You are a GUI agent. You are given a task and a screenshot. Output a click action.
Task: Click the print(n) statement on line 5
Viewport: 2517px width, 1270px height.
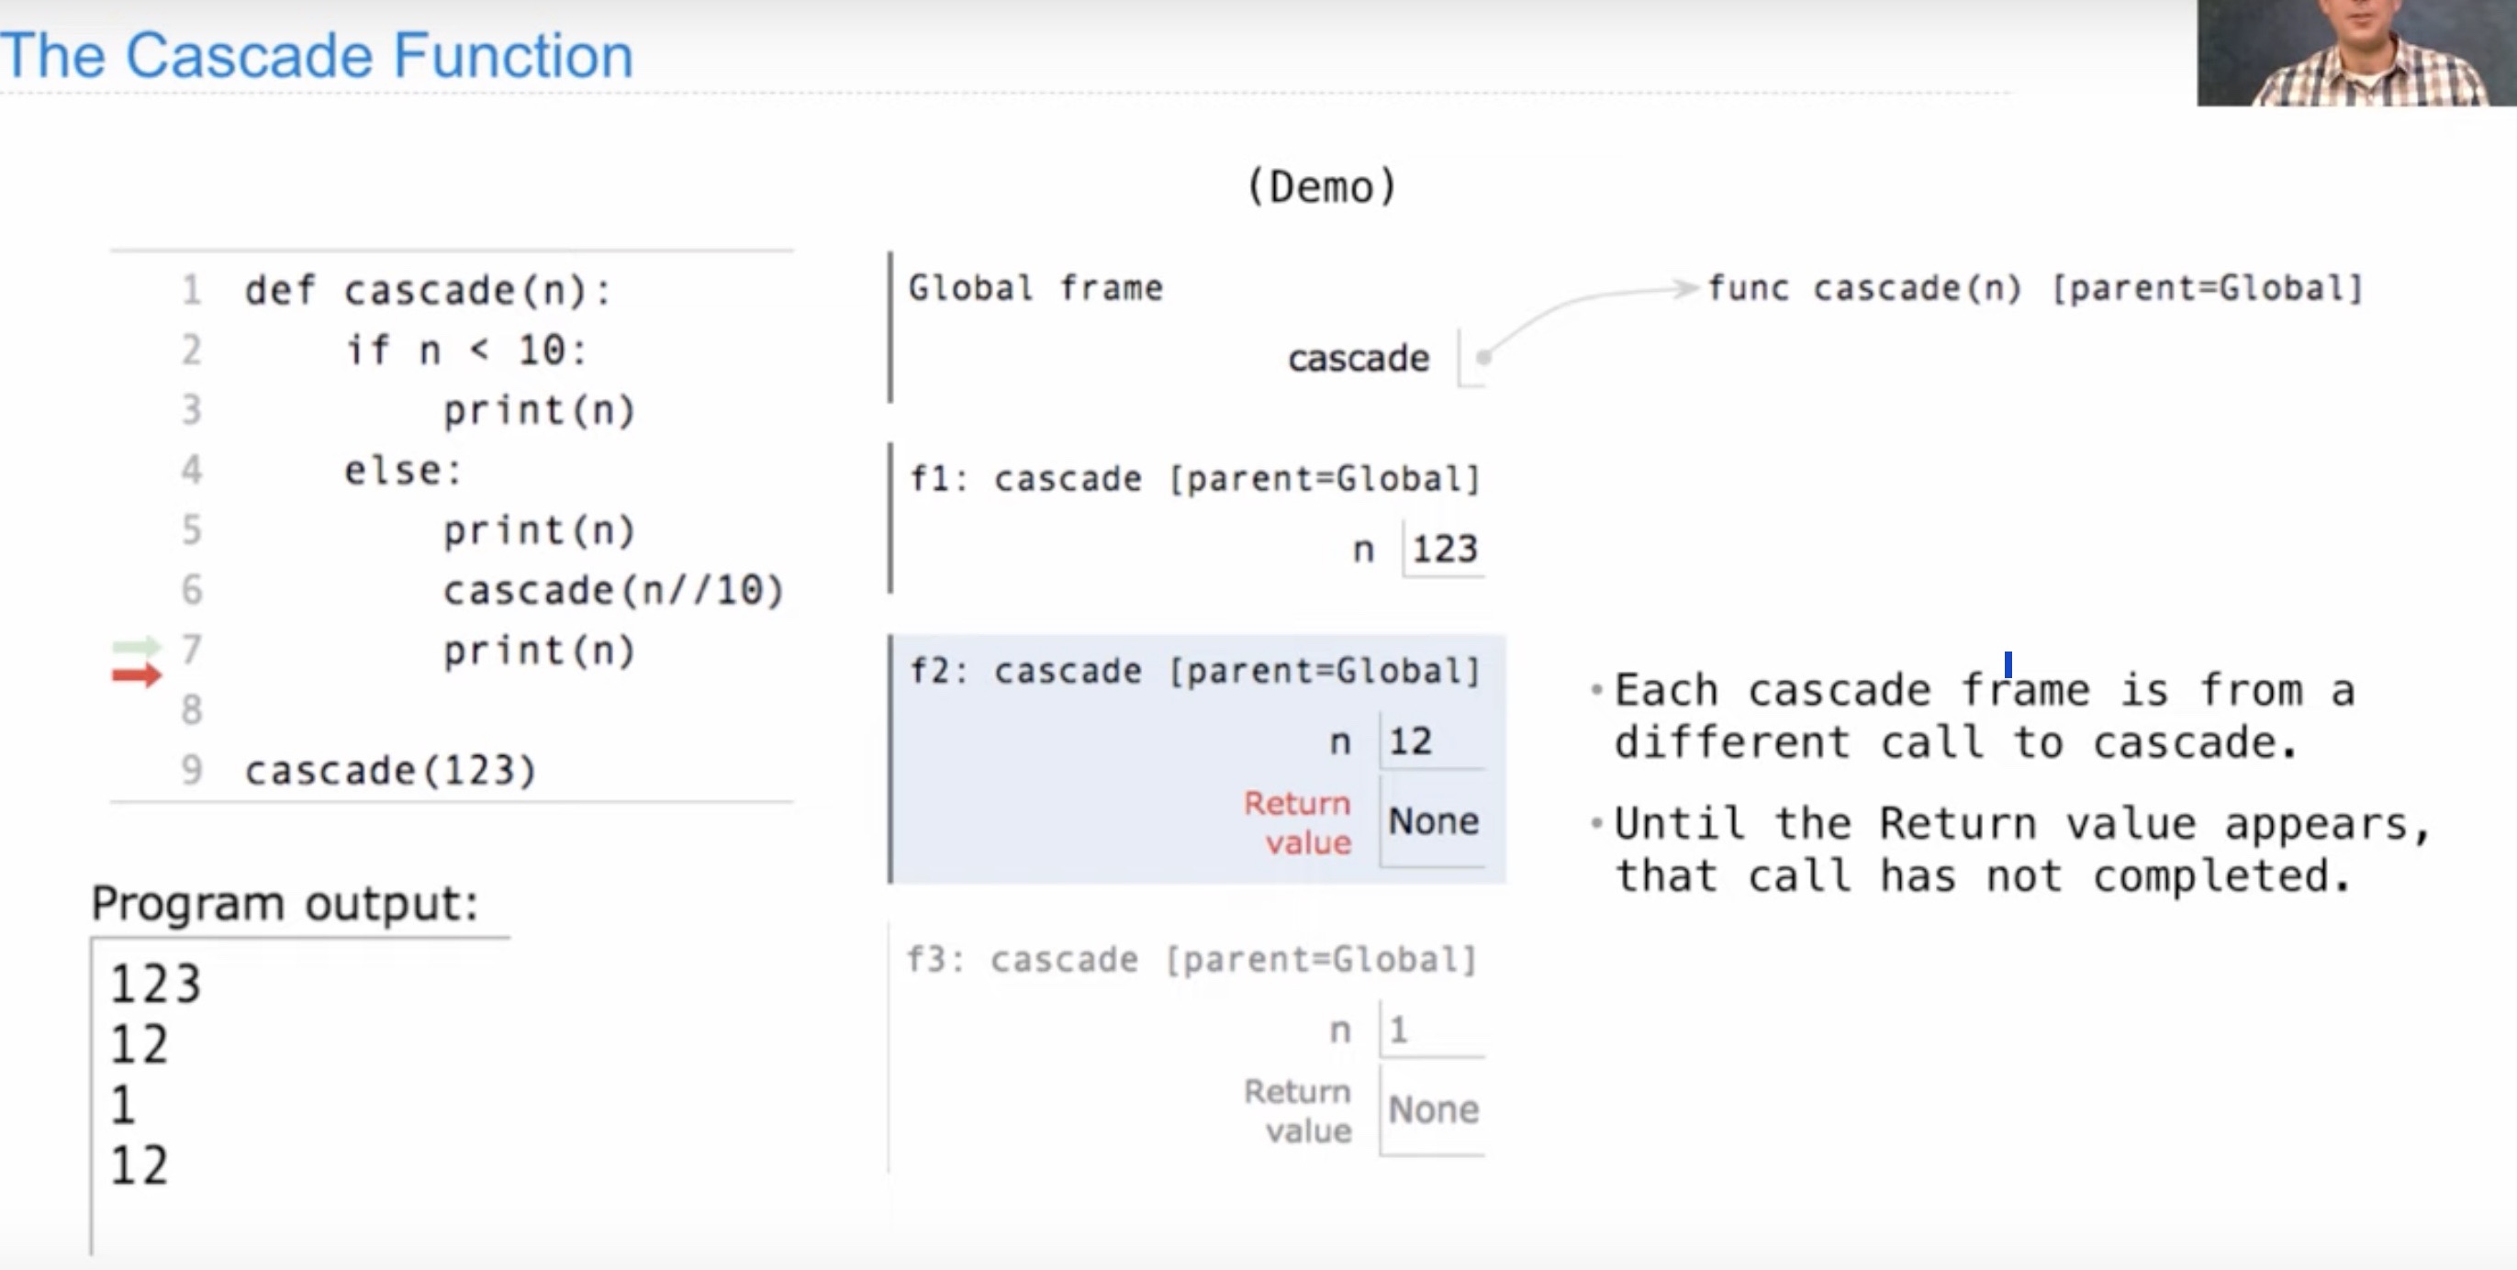click(x=539, y=530)
